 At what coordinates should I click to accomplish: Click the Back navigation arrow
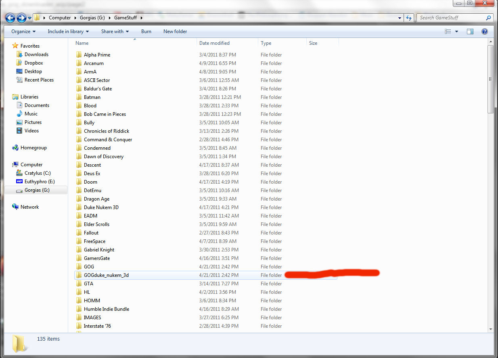(10, 18)
